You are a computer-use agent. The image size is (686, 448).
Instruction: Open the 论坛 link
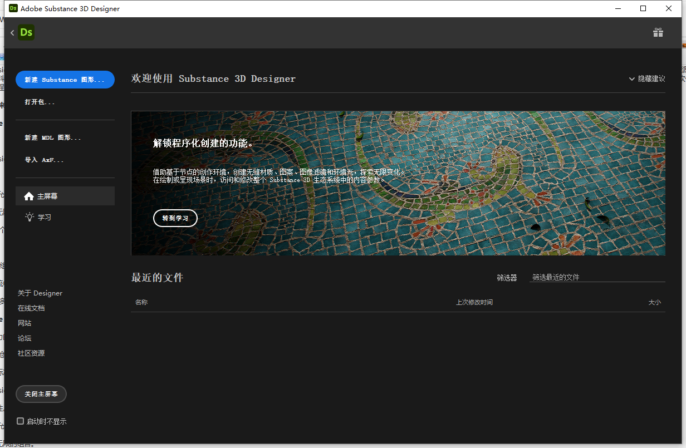coord(24,338)
